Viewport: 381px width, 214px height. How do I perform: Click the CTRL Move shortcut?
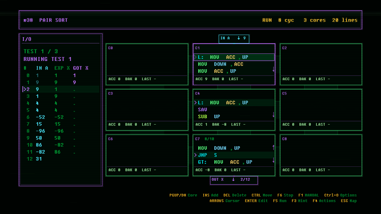pos(262,195)
